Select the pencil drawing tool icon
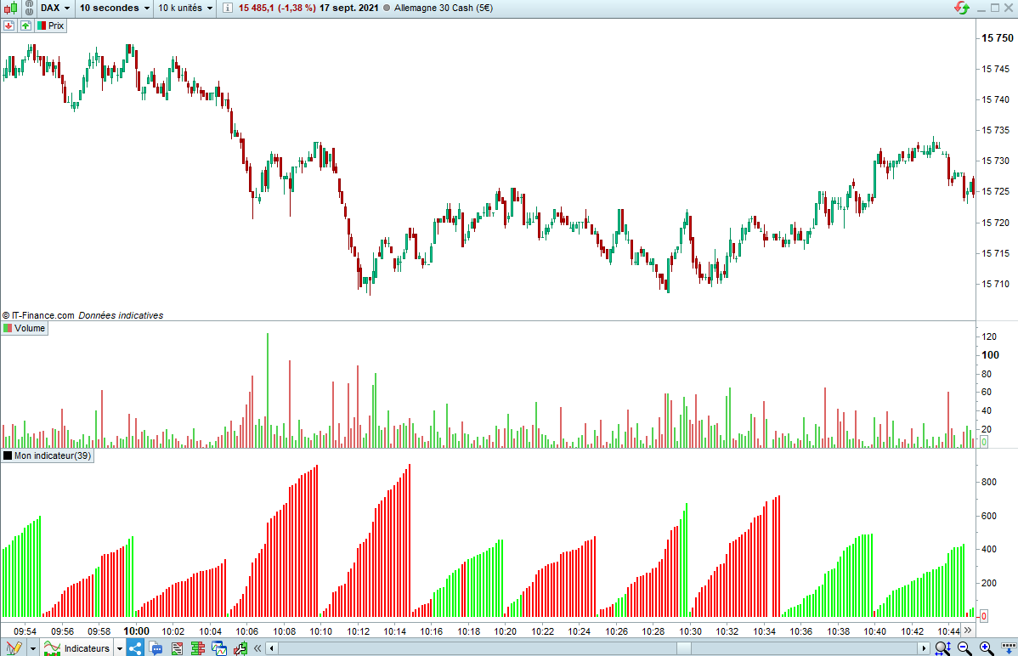 tap(13, 648)
